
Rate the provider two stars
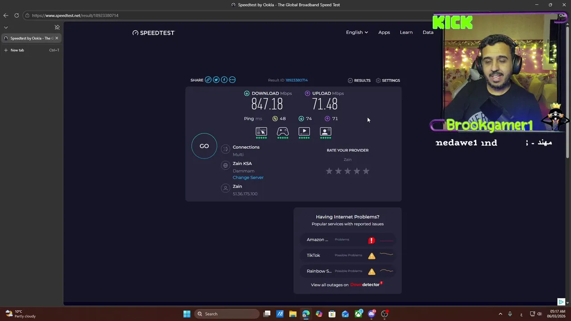coord(338,171)
